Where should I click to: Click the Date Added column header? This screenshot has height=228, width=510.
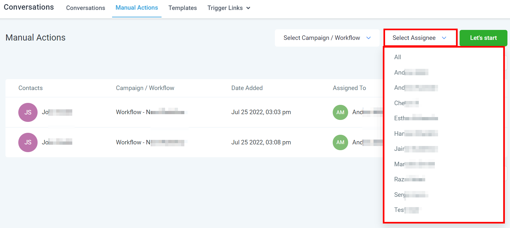247,88
